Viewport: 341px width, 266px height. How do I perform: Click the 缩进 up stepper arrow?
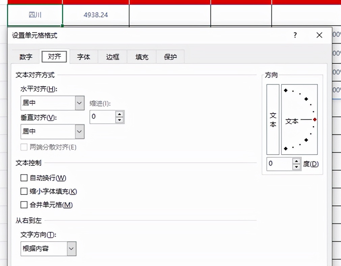[x=120, y=115]
